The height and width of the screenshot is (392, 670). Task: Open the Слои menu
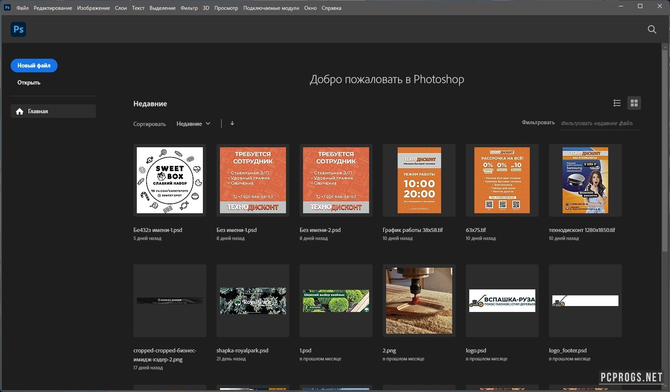click(121, 8)
